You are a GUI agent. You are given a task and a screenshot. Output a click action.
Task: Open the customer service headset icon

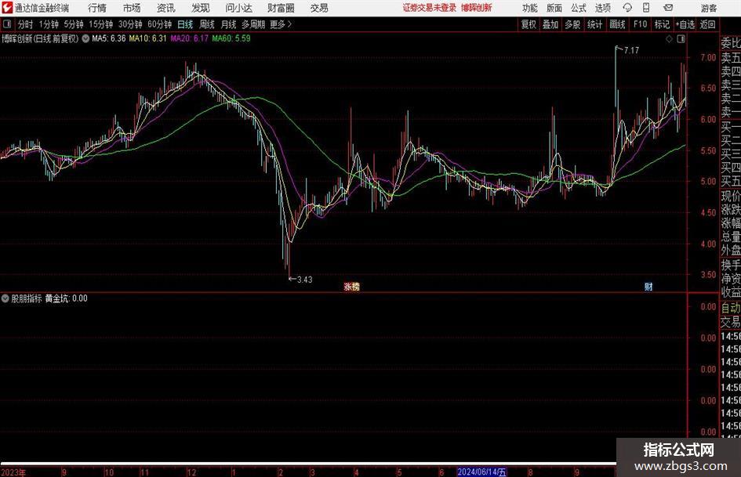point(627,8)
